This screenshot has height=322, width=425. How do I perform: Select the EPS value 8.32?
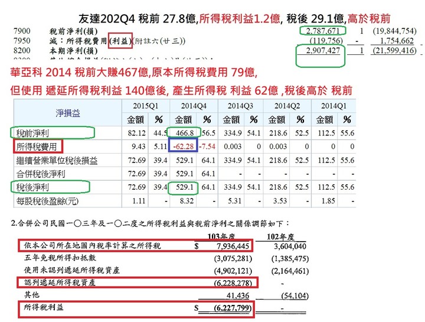187,201
